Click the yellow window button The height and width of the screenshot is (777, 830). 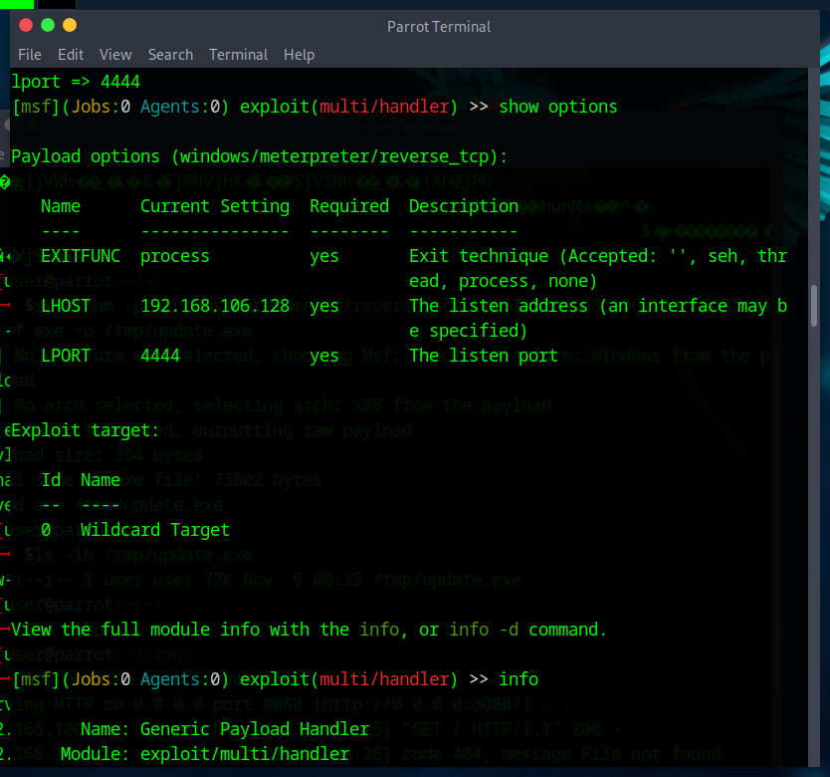pos(70,25)
